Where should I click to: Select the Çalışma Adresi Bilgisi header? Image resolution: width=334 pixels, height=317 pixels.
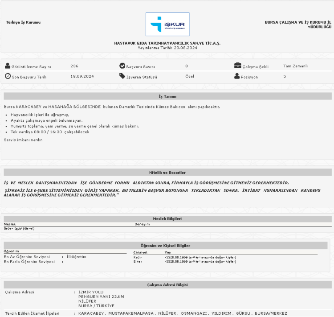point(167,284)
